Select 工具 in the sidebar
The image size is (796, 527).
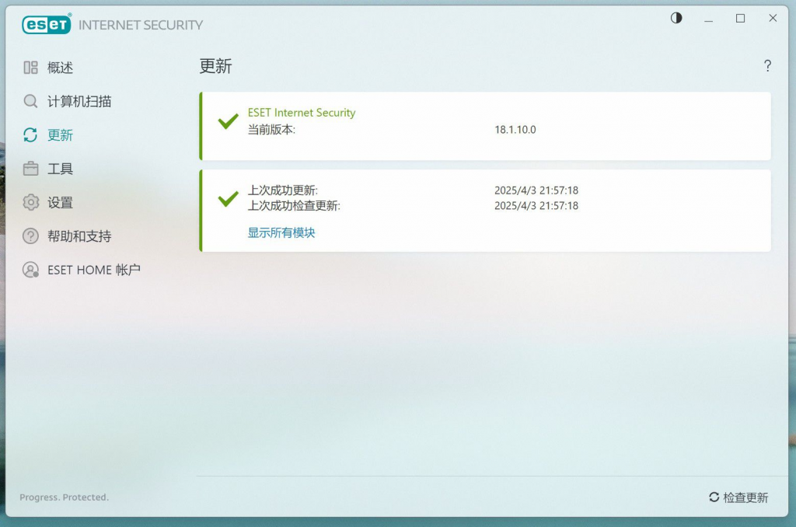(60, 169)
